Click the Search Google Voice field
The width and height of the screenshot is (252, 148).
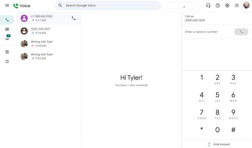pos(108,6)
